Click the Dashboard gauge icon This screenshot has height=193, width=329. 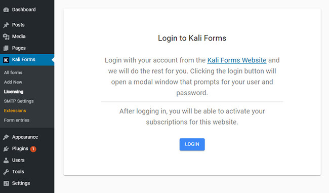point(6,10)
